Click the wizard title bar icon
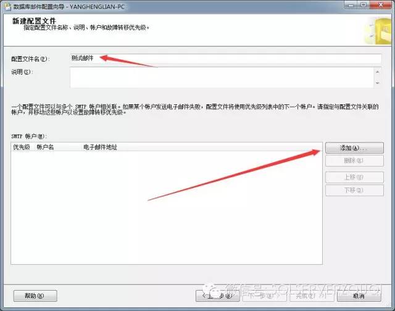 pyautogui.click(x=8, y=7)
